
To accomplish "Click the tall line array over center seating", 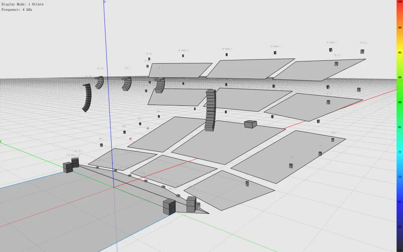I will (x=210, y=110).
